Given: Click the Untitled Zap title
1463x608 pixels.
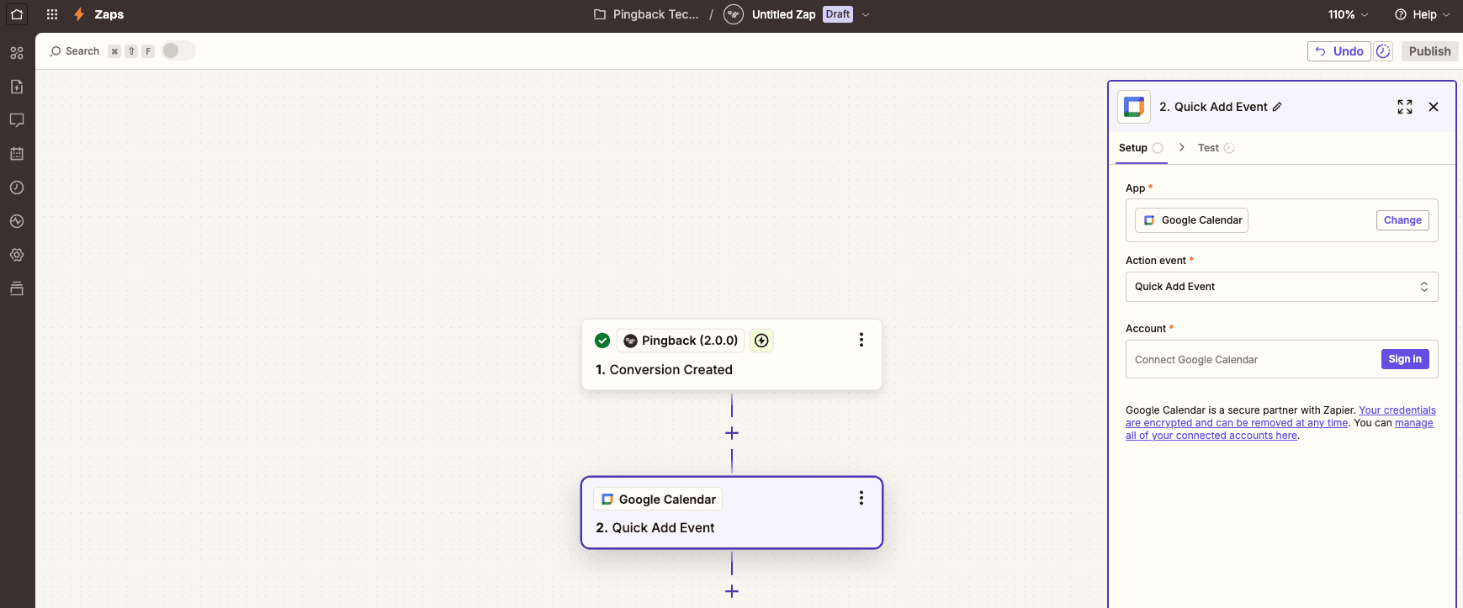Looking at the screenshot, I should (783, 14).
